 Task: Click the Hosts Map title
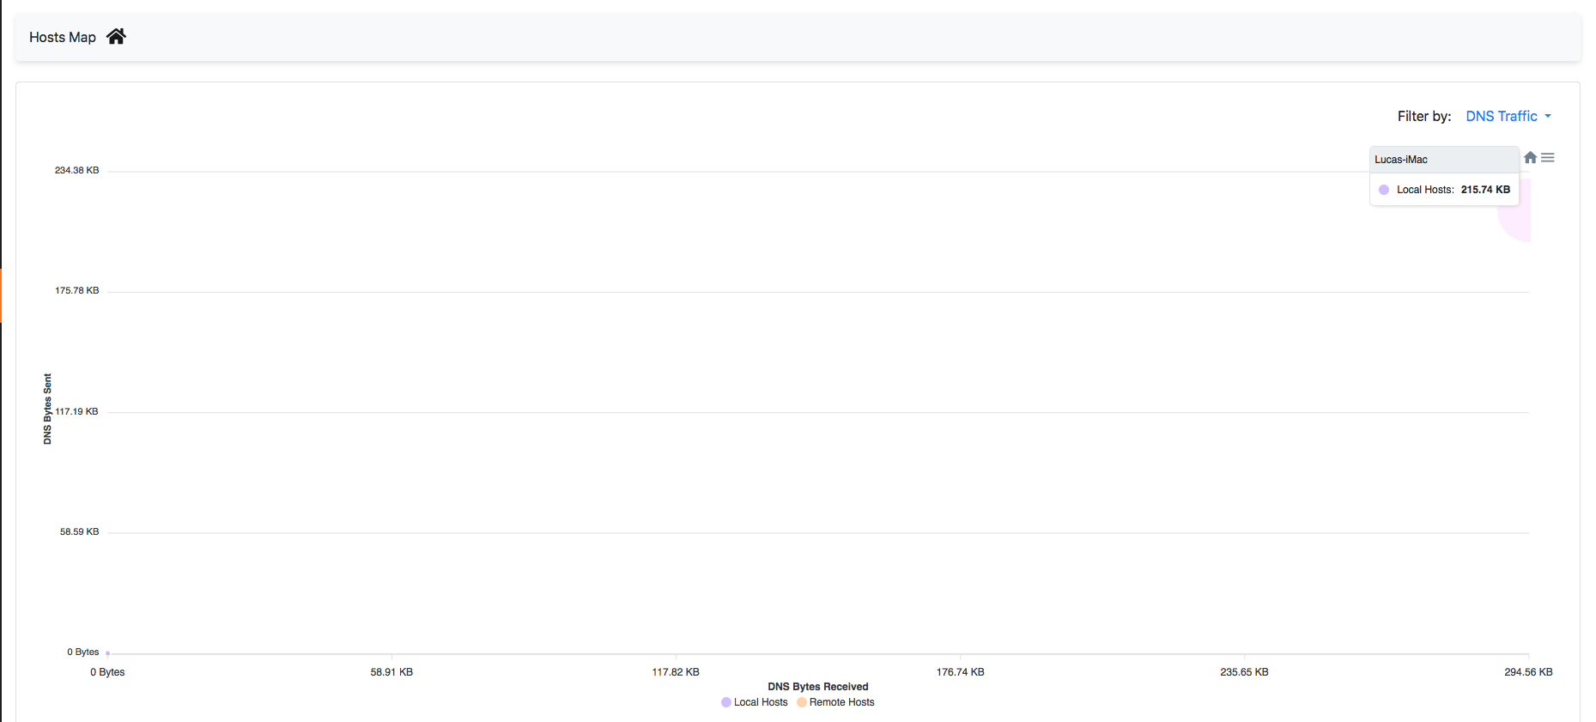coord(63,37)
